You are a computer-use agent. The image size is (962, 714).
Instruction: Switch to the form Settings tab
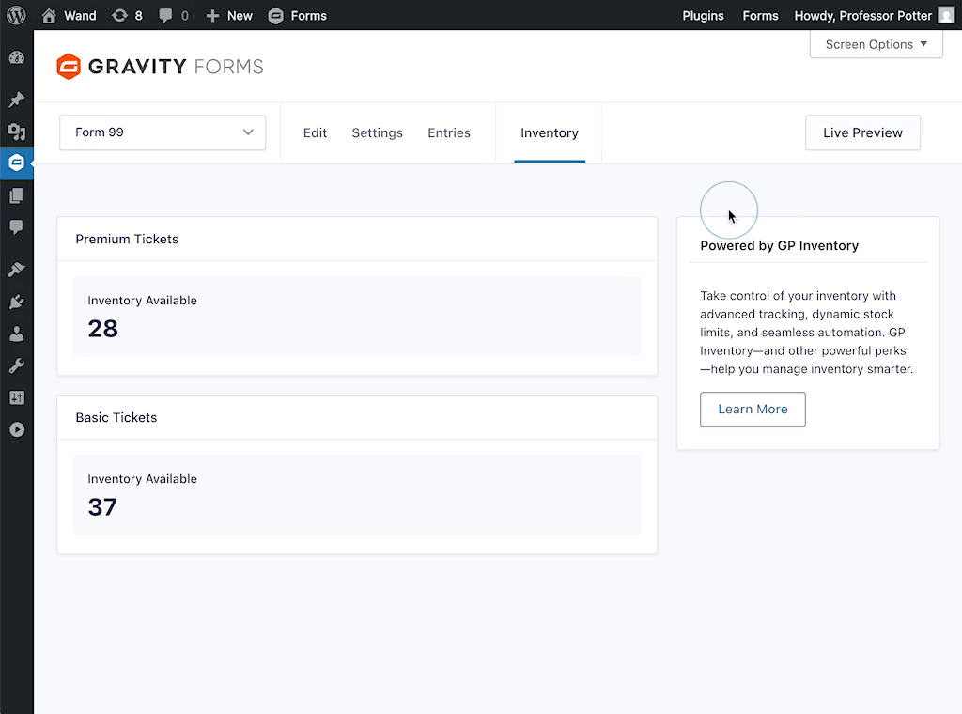(377, 132)
